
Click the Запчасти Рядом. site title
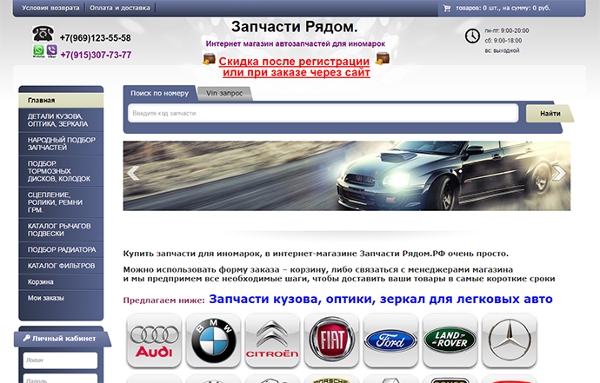(x=294, y=27)
